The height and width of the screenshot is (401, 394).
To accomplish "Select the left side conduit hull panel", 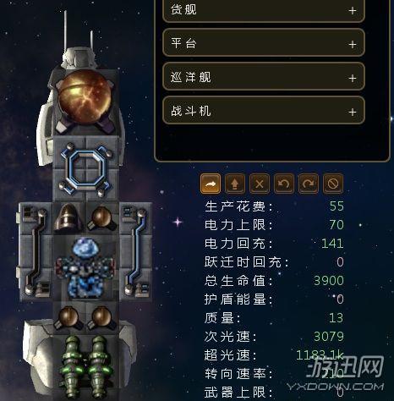I will click(36, 251).
